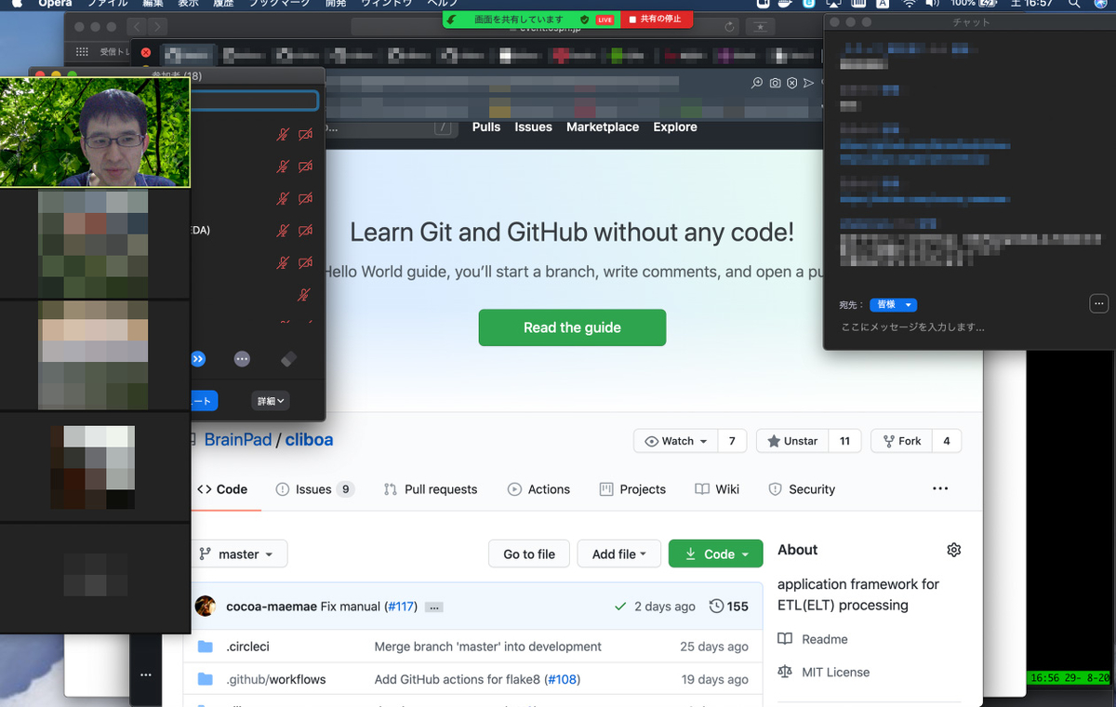Click the .github/workflows folder icon
1116x707 pixels.
click(x=206, y=679)
